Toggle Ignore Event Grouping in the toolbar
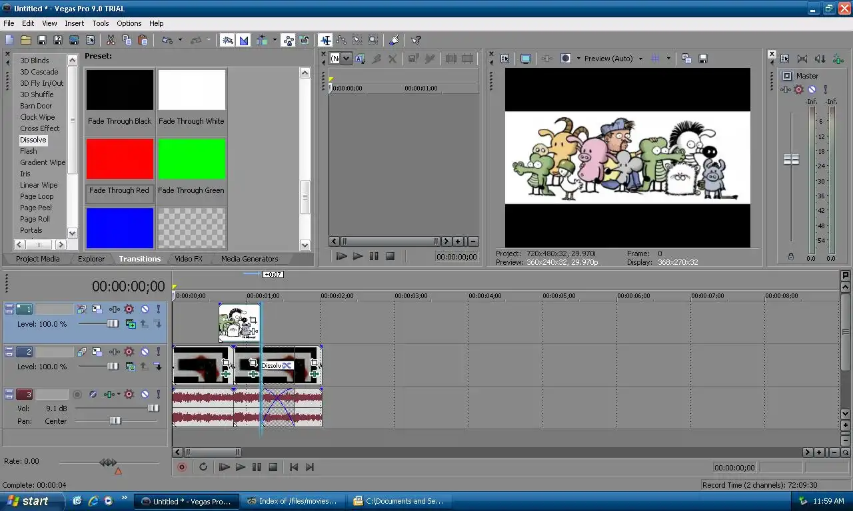Screen dimensions: 853x511 (305, 41)
